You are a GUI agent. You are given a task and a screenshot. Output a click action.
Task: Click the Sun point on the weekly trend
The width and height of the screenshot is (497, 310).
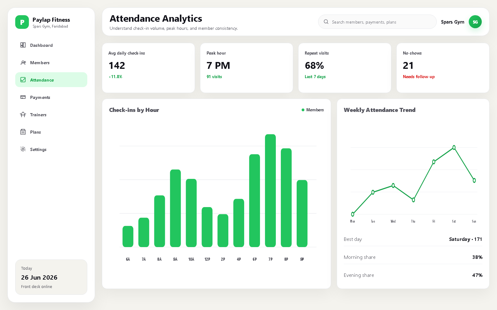tap(474, 180)
